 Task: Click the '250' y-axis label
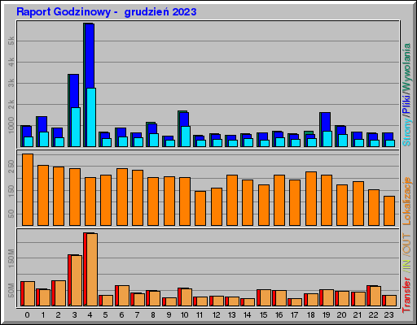coord(11,167)
